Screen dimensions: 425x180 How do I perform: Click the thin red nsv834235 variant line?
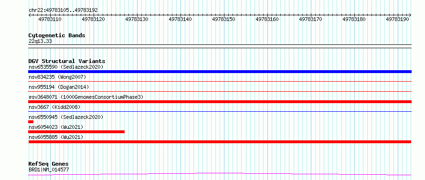coord(220,81)
